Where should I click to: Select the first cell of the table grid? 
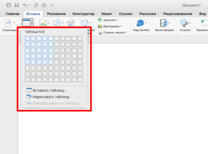tap(27, 39)
